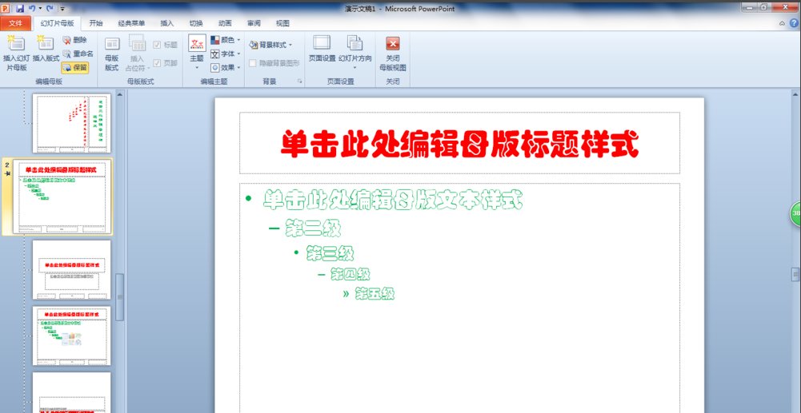Click the main editing area vertical scrollbar thumb
This screenshot has height=413, width=801.
pos(795,274)
